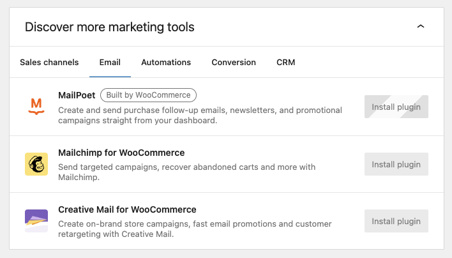Install the Creative Mail plugin
This screenshot has height=258, width=452.
coord(396,221)
